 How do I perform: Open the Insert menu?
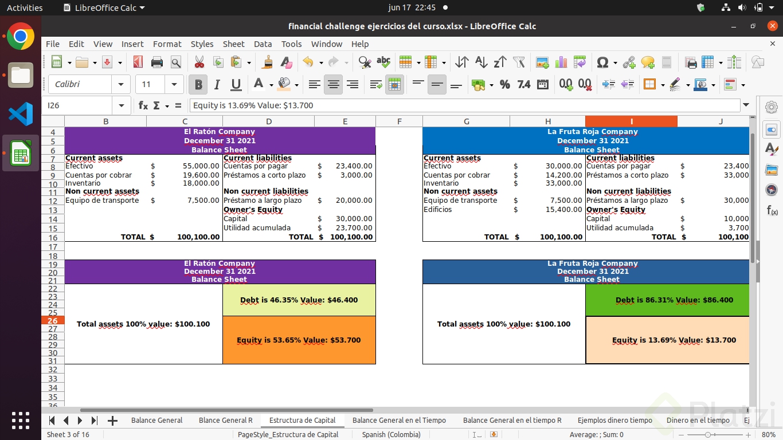[x=132, y=44]
